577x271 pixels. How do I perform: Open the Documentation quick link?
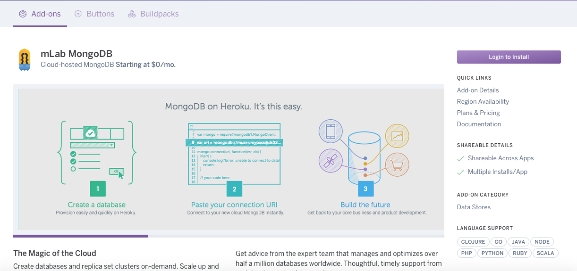pos(479,124)
